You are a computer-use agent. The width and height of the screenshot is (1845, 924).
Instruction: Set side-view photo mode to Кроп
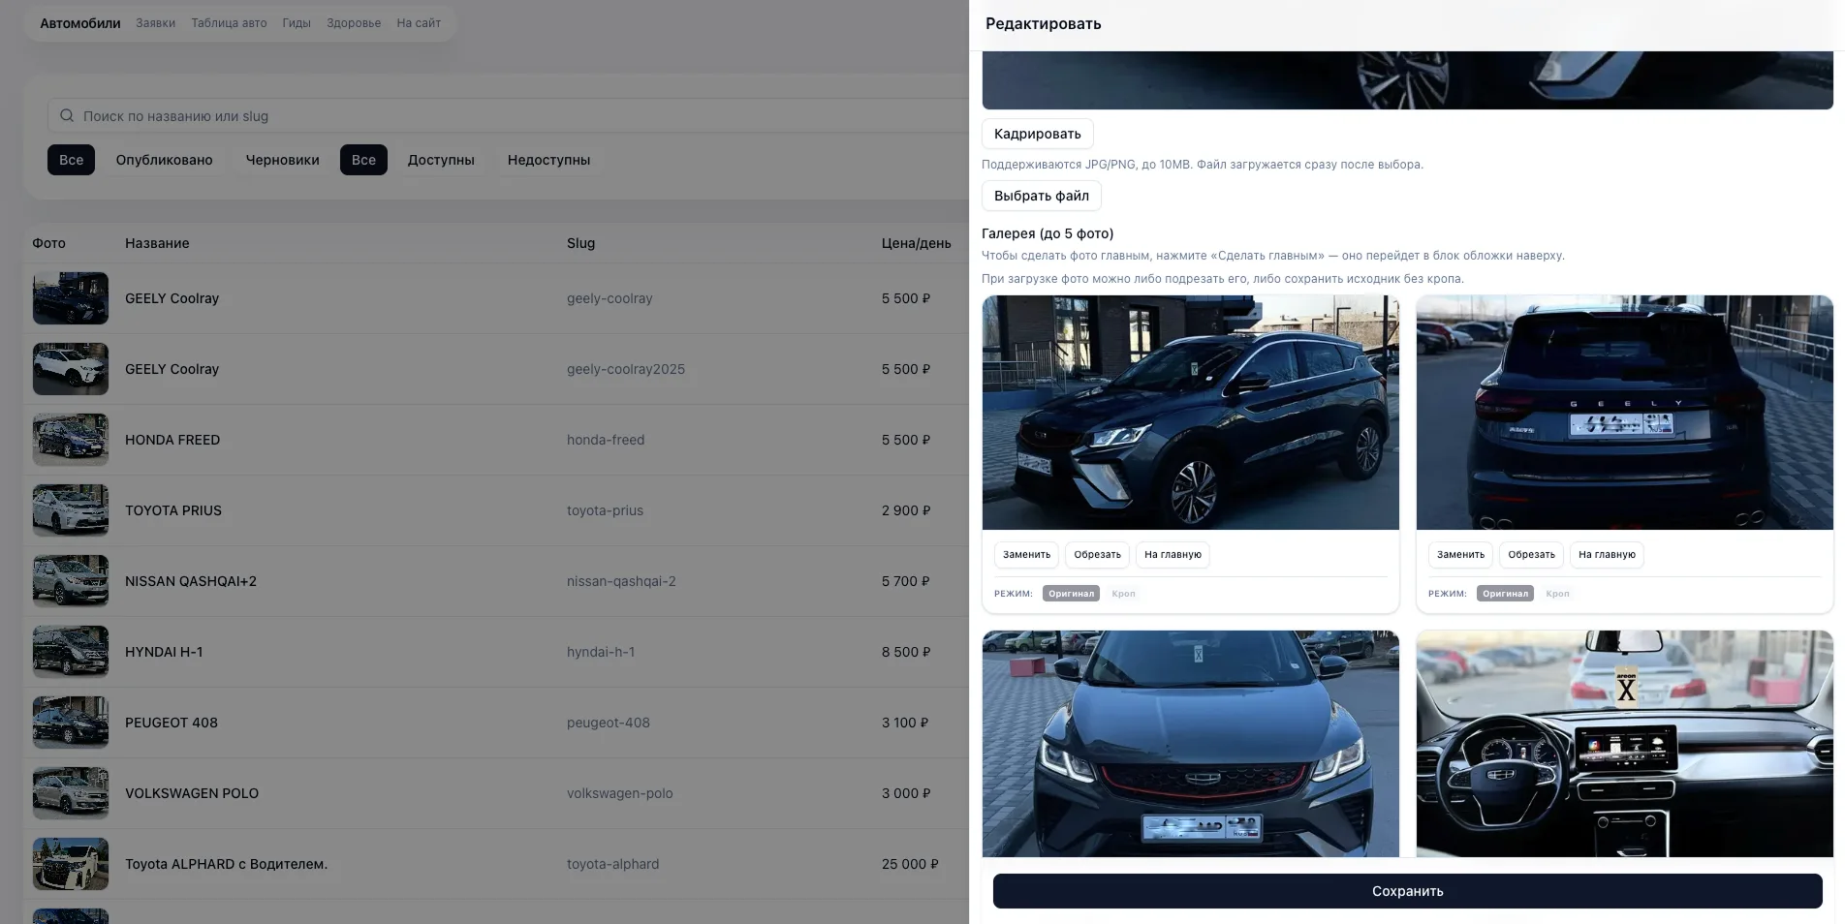point(1123,594)
